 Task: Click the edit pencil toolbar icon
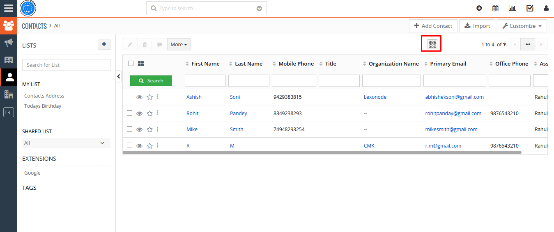130,44
